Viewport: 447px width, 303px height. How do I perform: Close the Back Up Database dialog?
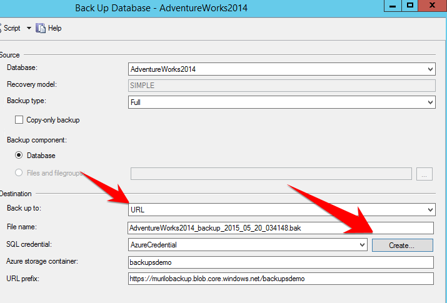click(x=433, y=6)
